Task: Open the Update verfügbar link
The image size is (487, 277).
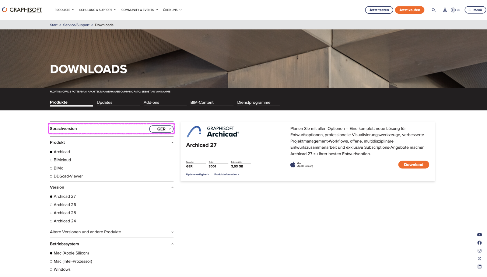Action: tap(197, 174)
